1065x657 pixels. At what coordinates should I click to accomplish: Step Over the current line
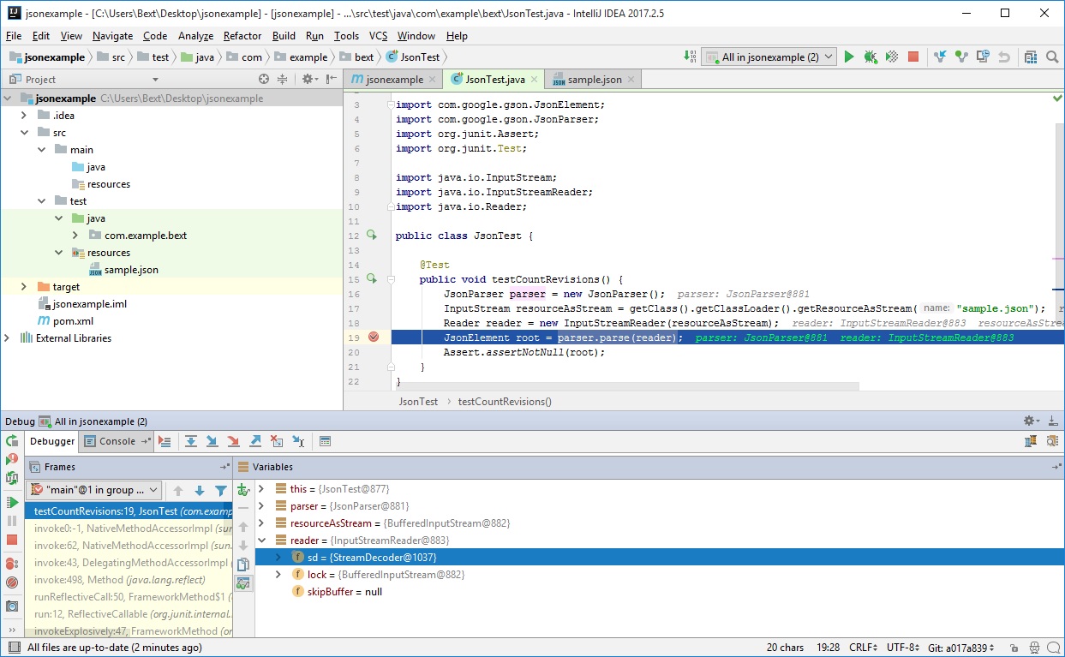(191, 440)
